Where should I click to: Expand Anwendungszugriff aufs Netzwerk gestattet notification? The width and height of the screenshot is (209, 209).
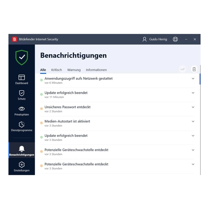193,79
